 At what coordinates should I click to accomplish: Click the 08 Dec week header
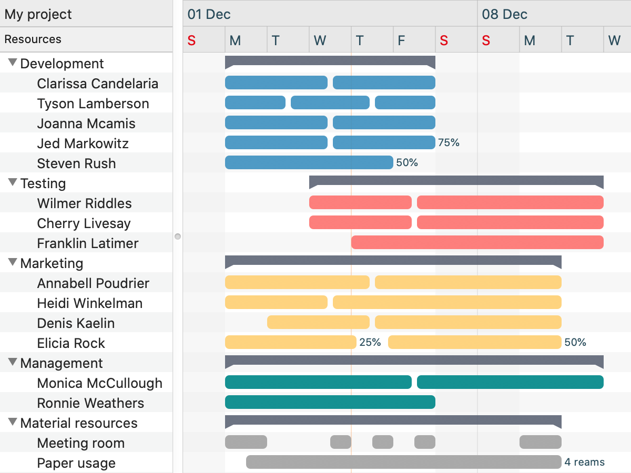[505, 14]
